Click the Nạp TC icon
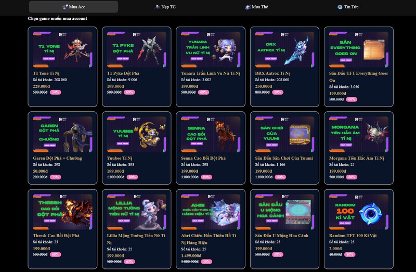Viewport: 416px width, 272px height. pyautogui.click(x=158, y=7)
